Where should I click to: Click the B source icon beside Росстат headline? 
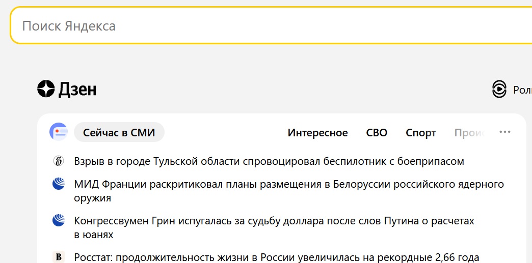(59, 257)
